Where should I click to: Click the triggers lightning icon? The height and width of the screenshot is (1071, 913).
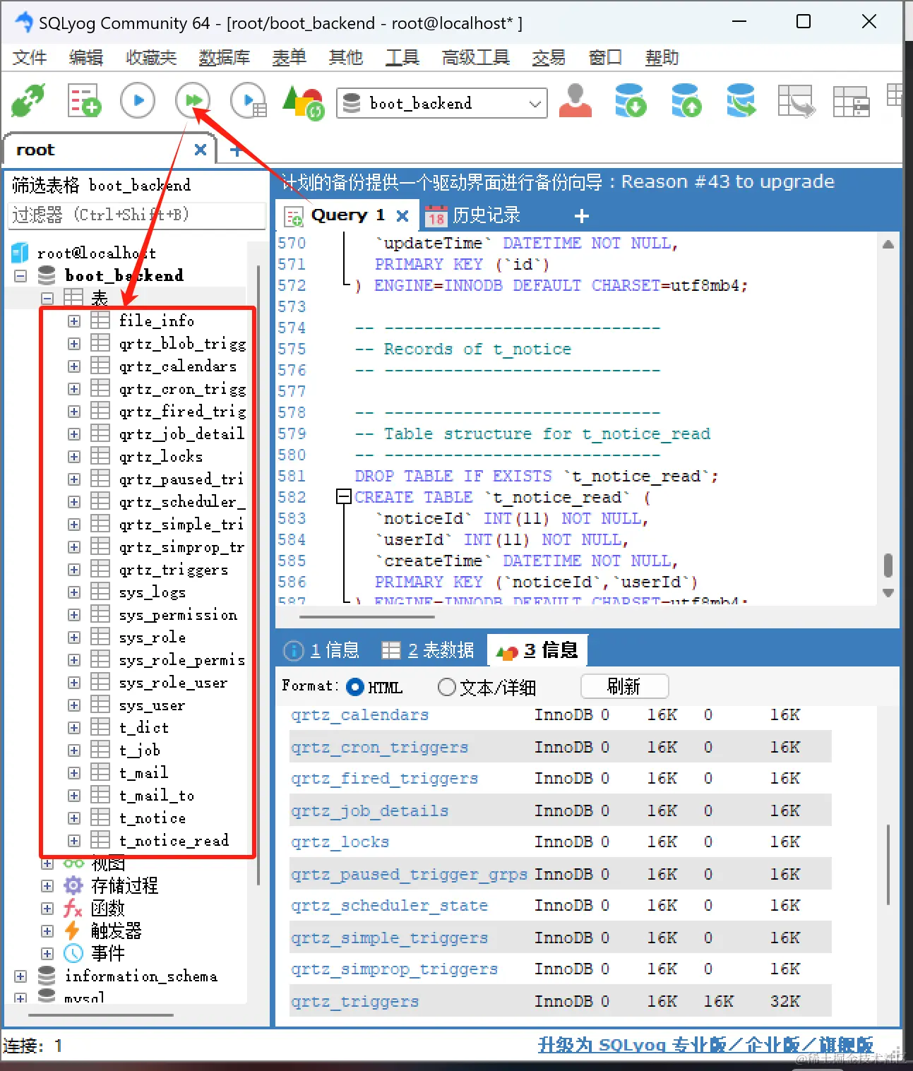[x=73, y=931]
